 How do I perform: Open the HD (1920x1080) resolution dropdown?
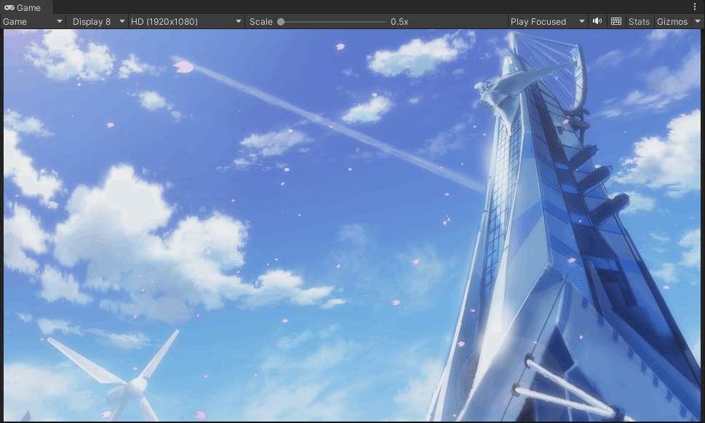click(186, 22)
